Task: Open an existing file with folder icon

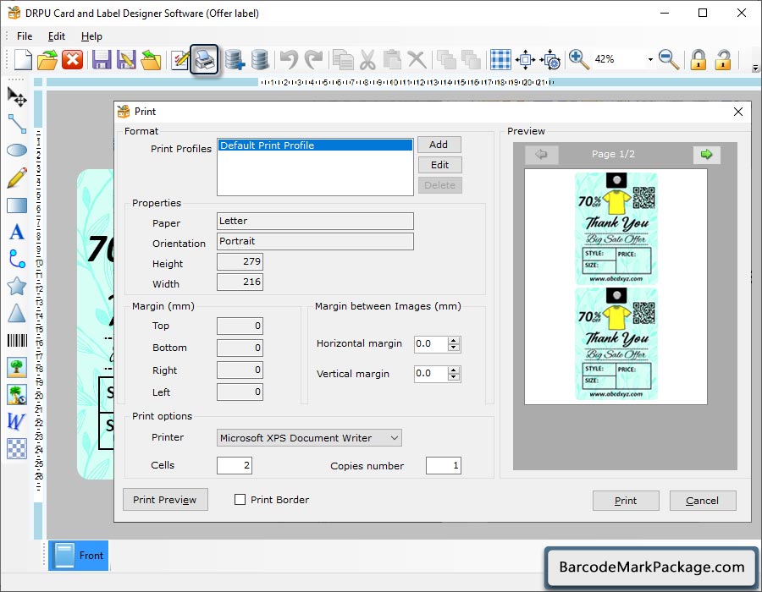Action: click(x=47, y=60)
